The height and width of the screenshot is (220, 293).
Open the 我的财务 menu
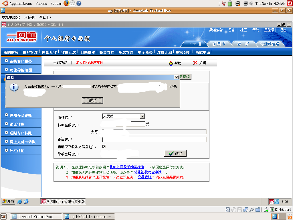[11, 52]
